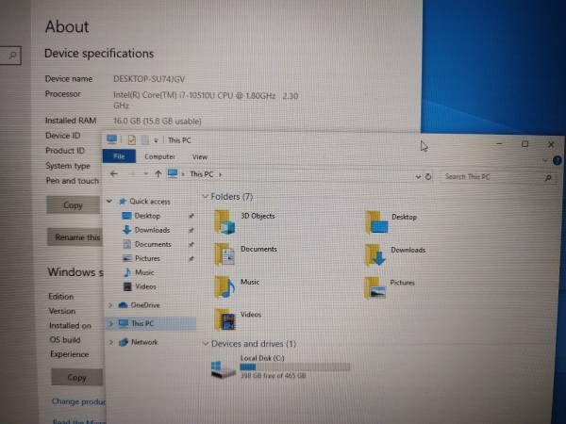Click the Copy button under Device specifications

coord(74,205)
